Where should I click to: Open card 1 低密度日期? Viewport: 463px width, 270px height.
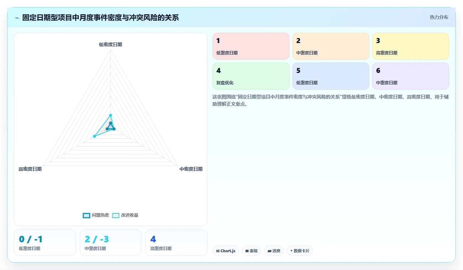pos(251,46)
